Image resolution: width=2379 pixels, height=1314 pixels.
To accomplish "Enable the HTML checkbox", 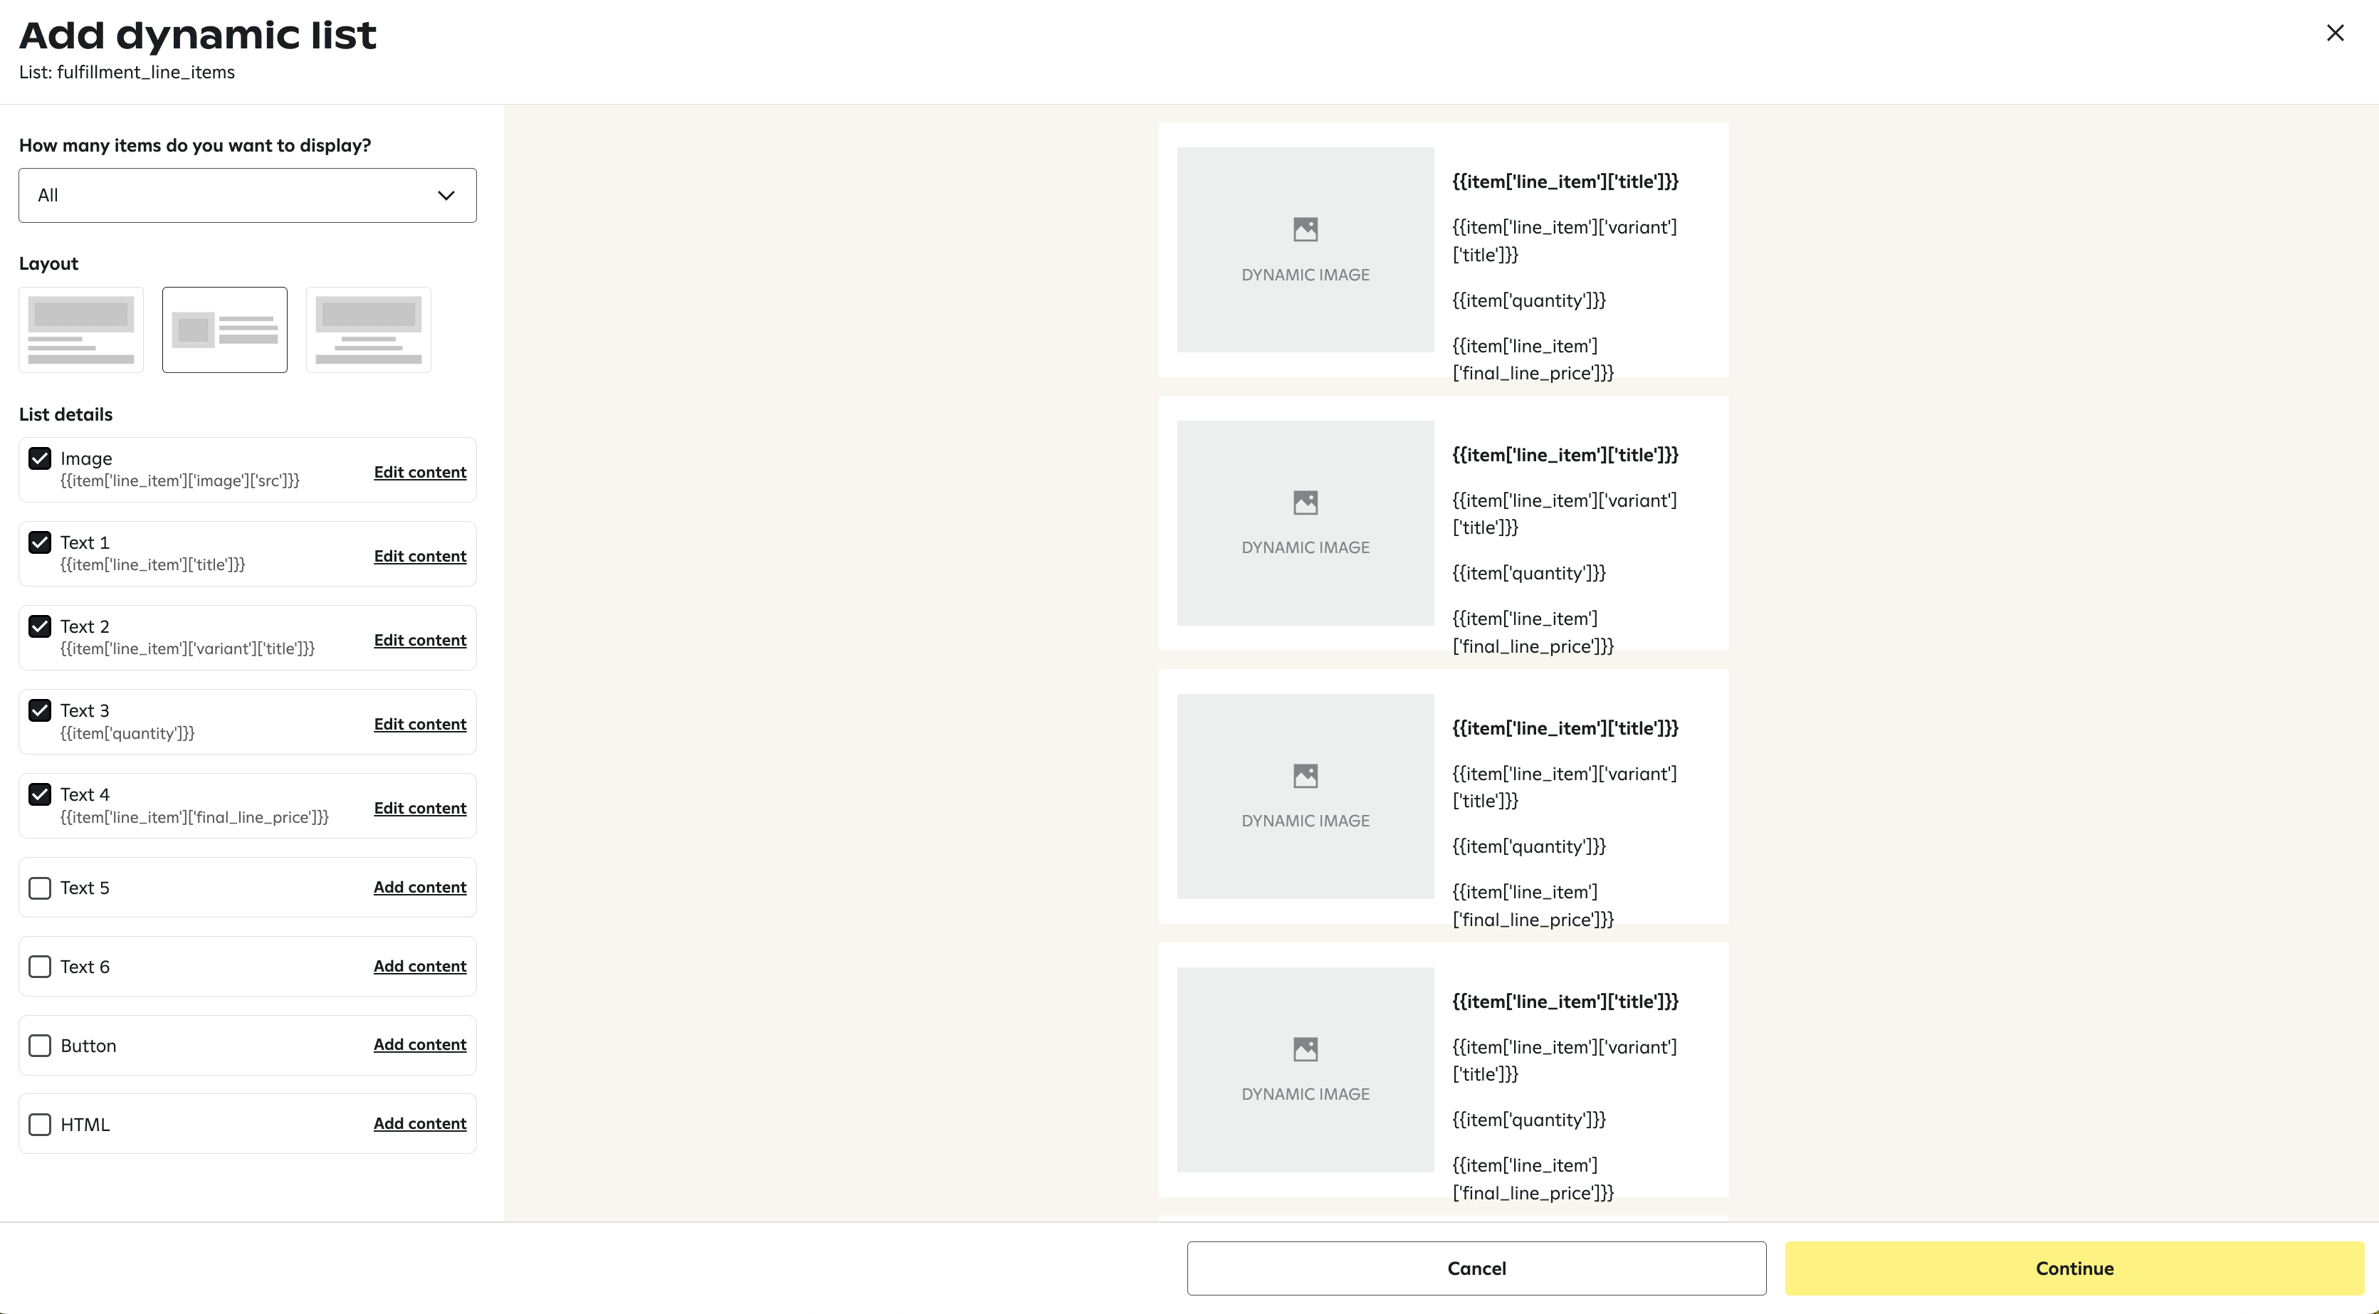I will click(x=40, y=1125).
